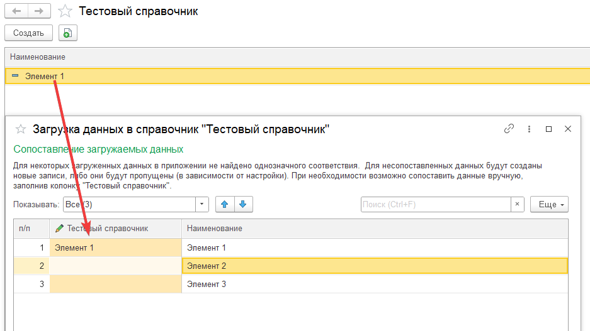
Task: Move the row down with blue arrow
Action: tap(243, 205)
